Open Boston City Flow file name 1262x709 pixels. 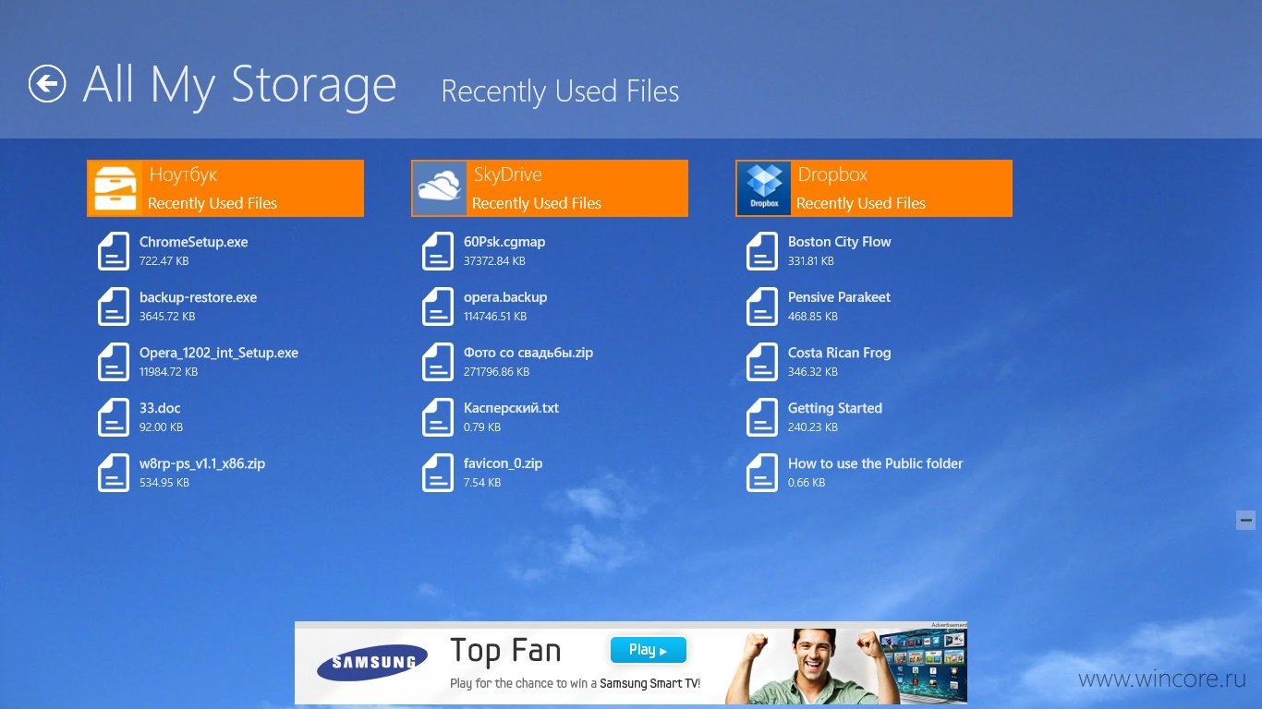840,242
